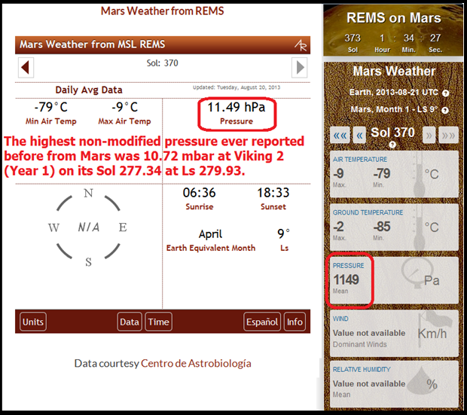Screen dimensions: 467x415
Task: Click the logo icon in Mars Weather header
Action: click(301, 45)
